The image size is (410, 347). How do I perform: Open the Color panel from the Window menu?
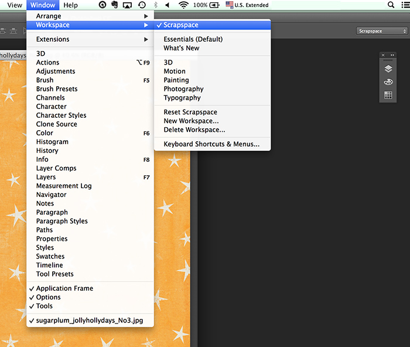tap(90, 133)
